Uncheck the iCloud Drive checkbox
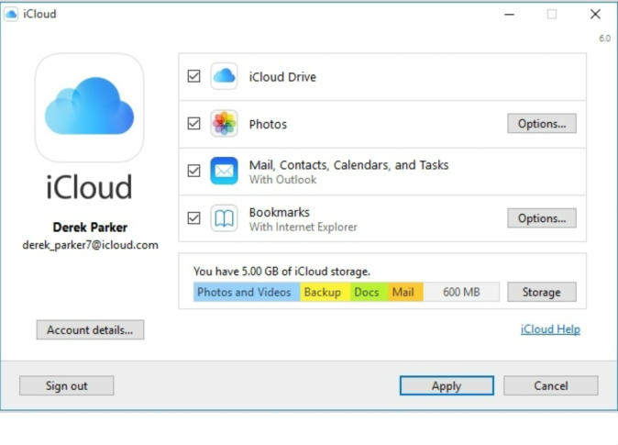Viewport: 618px width, 445px height. [x=193, y=77]
